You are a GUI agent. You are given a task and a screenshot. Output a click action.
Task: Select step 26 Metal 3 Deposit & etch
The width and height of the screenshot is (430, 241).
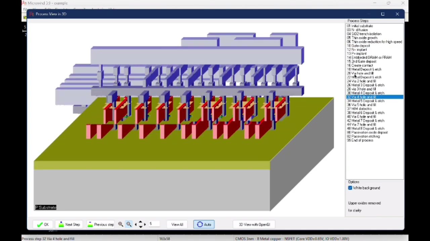[375, 85]
